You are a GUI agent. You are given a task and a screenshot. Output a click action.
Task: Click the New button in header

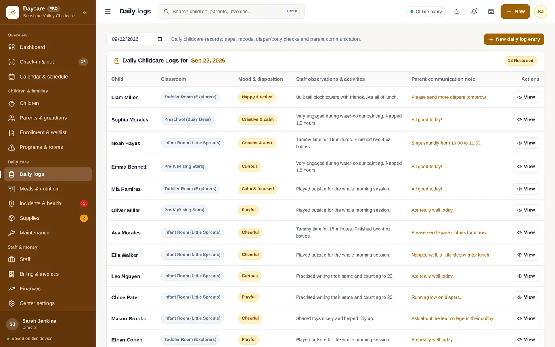click(515, 12)
